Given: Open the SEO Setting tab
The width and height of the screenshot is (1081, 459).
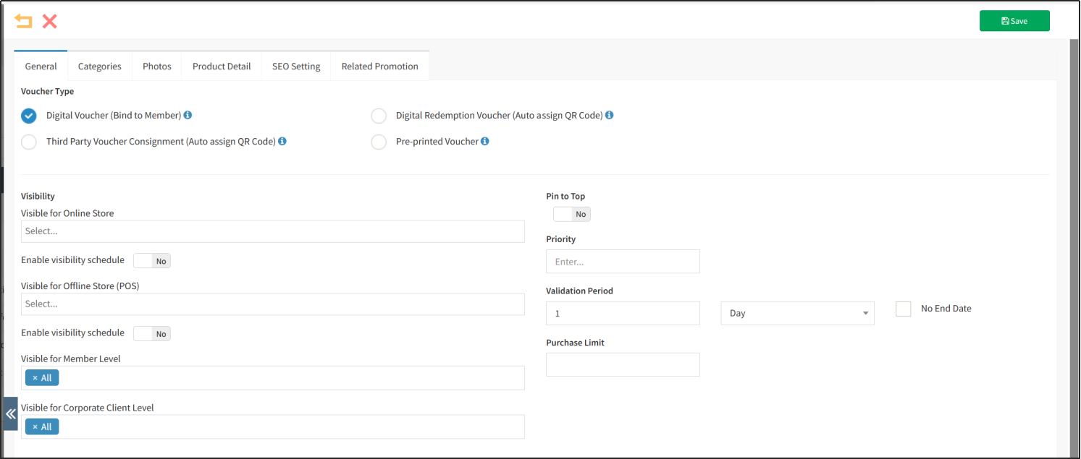Looking at the screenshot, I should point(295,66).
